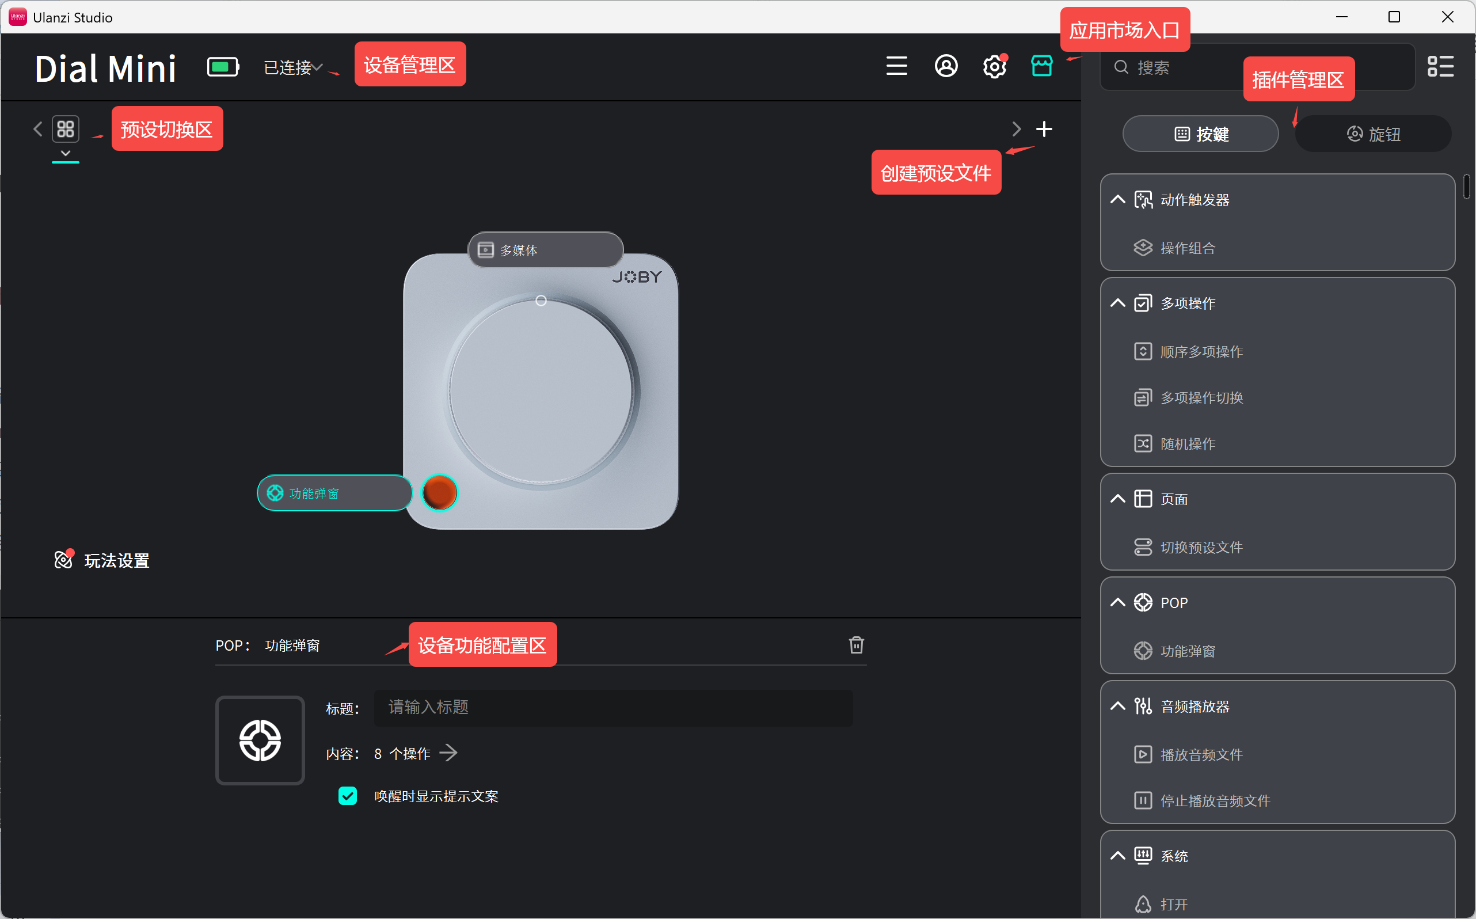Select the 多媒体 knob assignment label

(x=545, y=250)
